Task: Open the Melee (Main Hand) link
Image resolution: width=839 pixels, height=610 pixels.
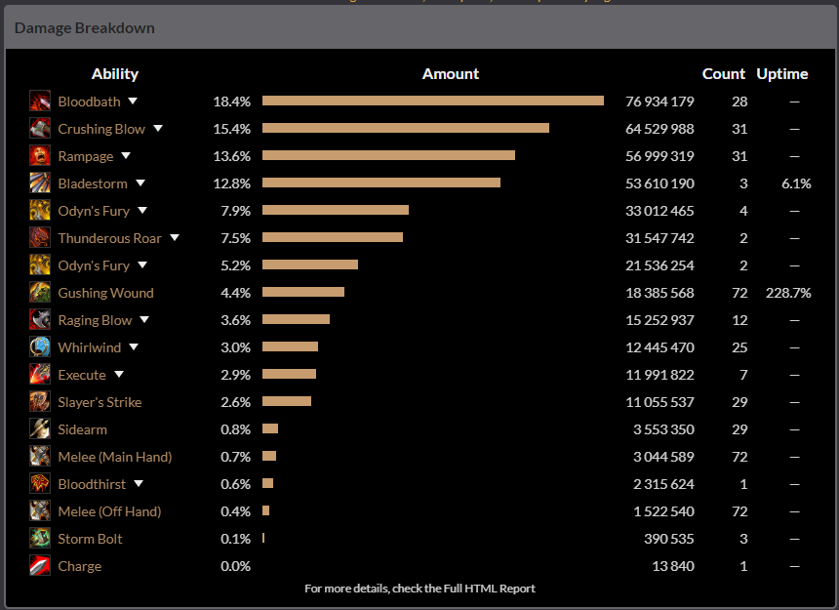Action: pyautogui.click(x=114, y=457)
